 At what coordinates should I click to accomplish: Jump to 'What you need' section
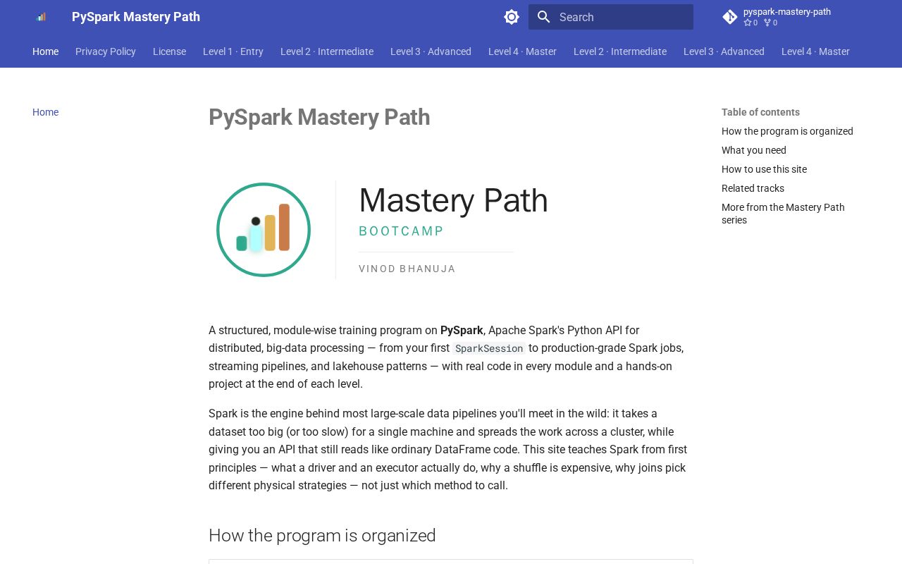click(754, 150)
